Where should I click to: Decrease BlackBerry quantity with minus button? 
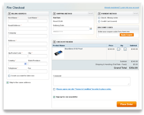118,49
